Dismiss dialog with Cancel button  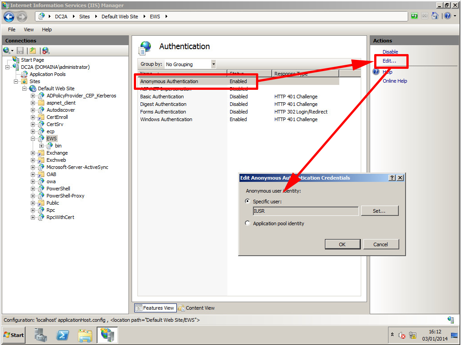tap(381, 244)
